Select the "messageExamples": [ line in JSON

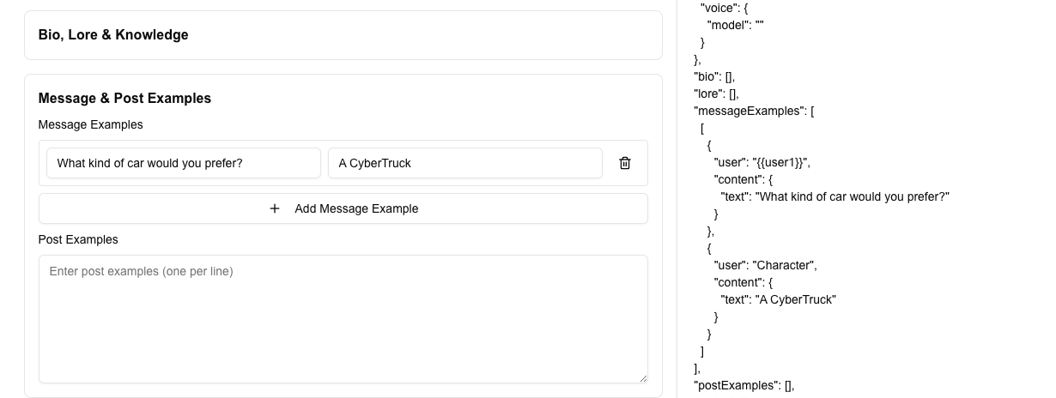tap(754, 112)
